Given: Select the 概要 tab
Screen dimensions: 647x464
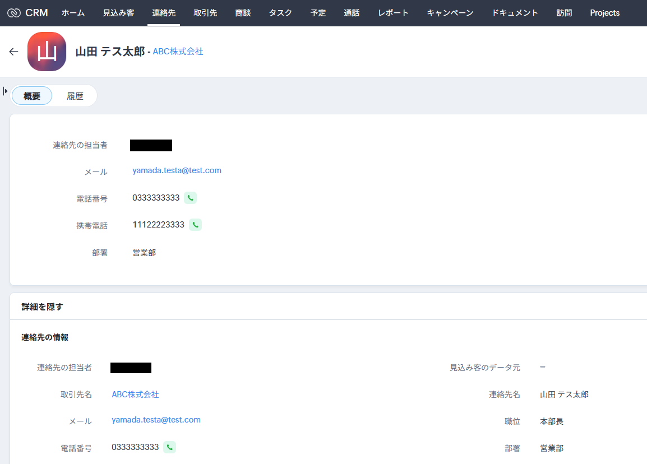Looking at the screenshot, I should [32, 96].
